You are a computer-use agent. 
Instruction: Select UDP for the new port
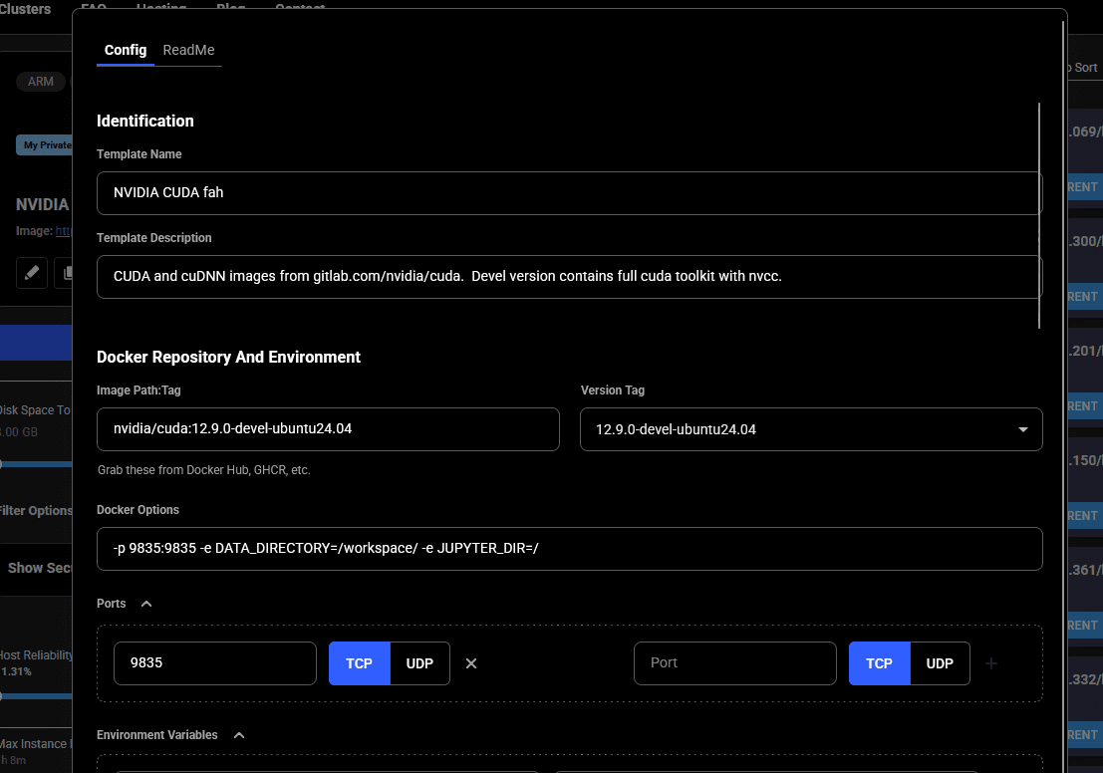940,663
